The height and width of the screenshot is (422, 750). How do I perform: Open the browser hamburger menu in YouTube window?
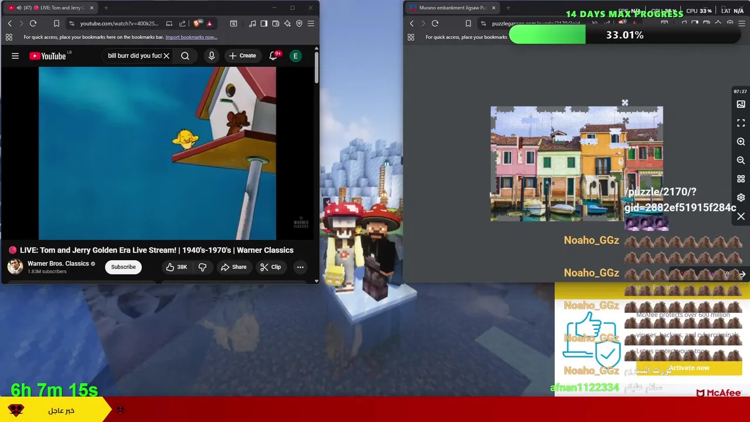tap(311, 23)
